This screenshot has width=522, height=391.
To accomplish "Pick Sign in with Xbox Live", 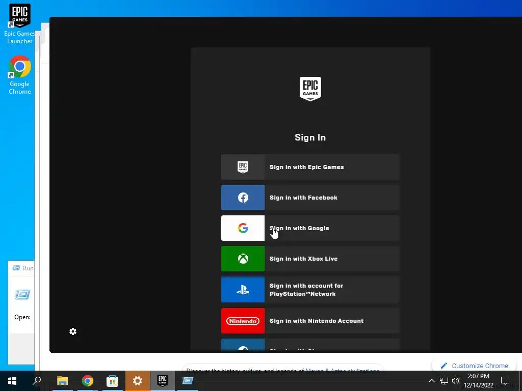I will pos(310,259).
